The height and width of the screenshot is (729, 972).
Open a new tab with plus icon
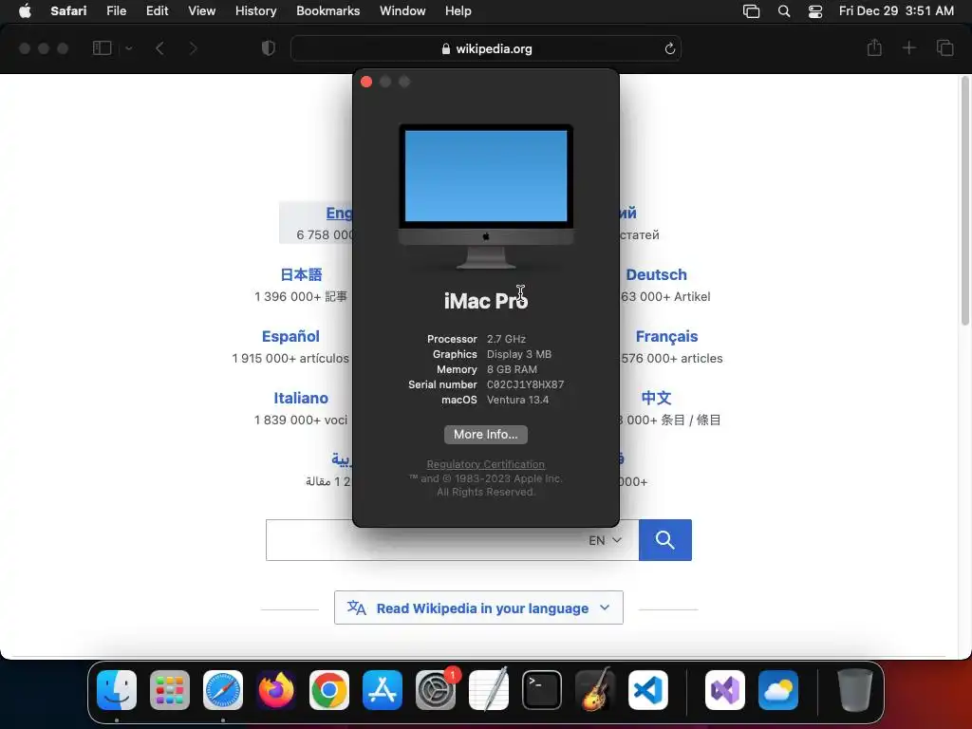(x=908, y=47)
